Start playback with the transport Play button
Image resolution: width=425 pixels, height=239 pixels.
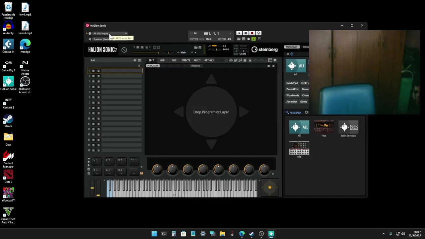tap(239, 33)
